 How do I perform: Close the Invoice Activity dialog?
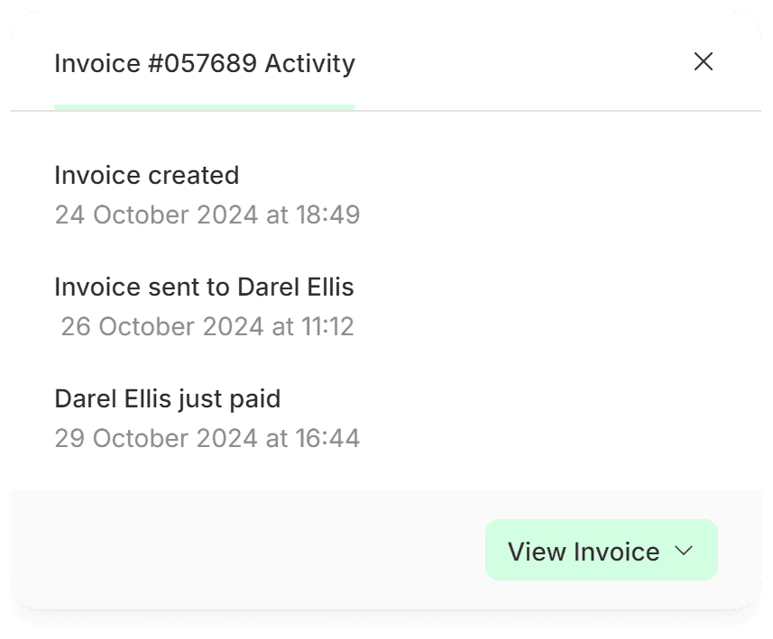click(703, 61)
